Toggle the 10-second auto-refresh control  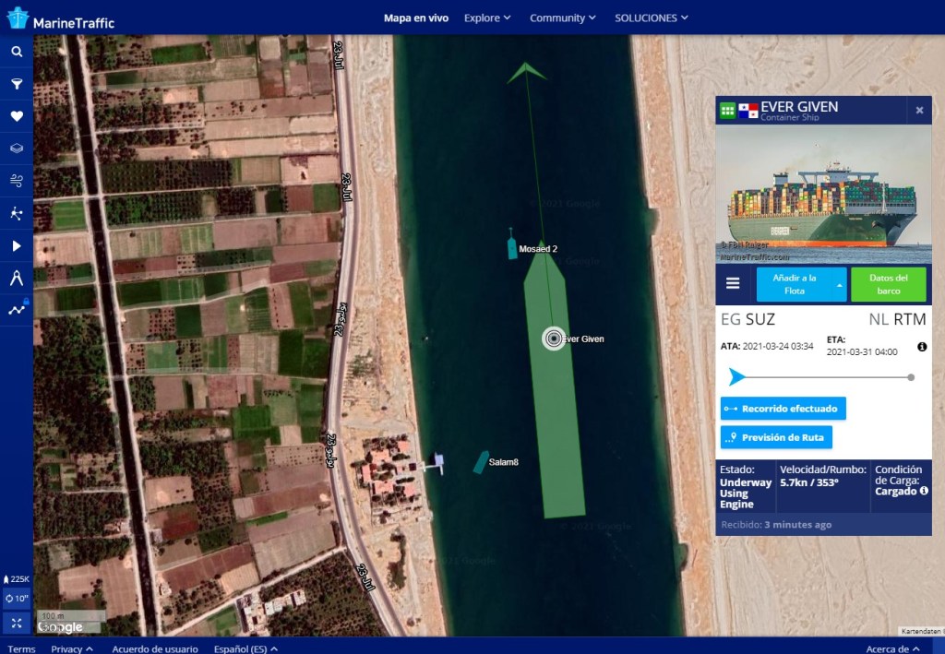17,599
